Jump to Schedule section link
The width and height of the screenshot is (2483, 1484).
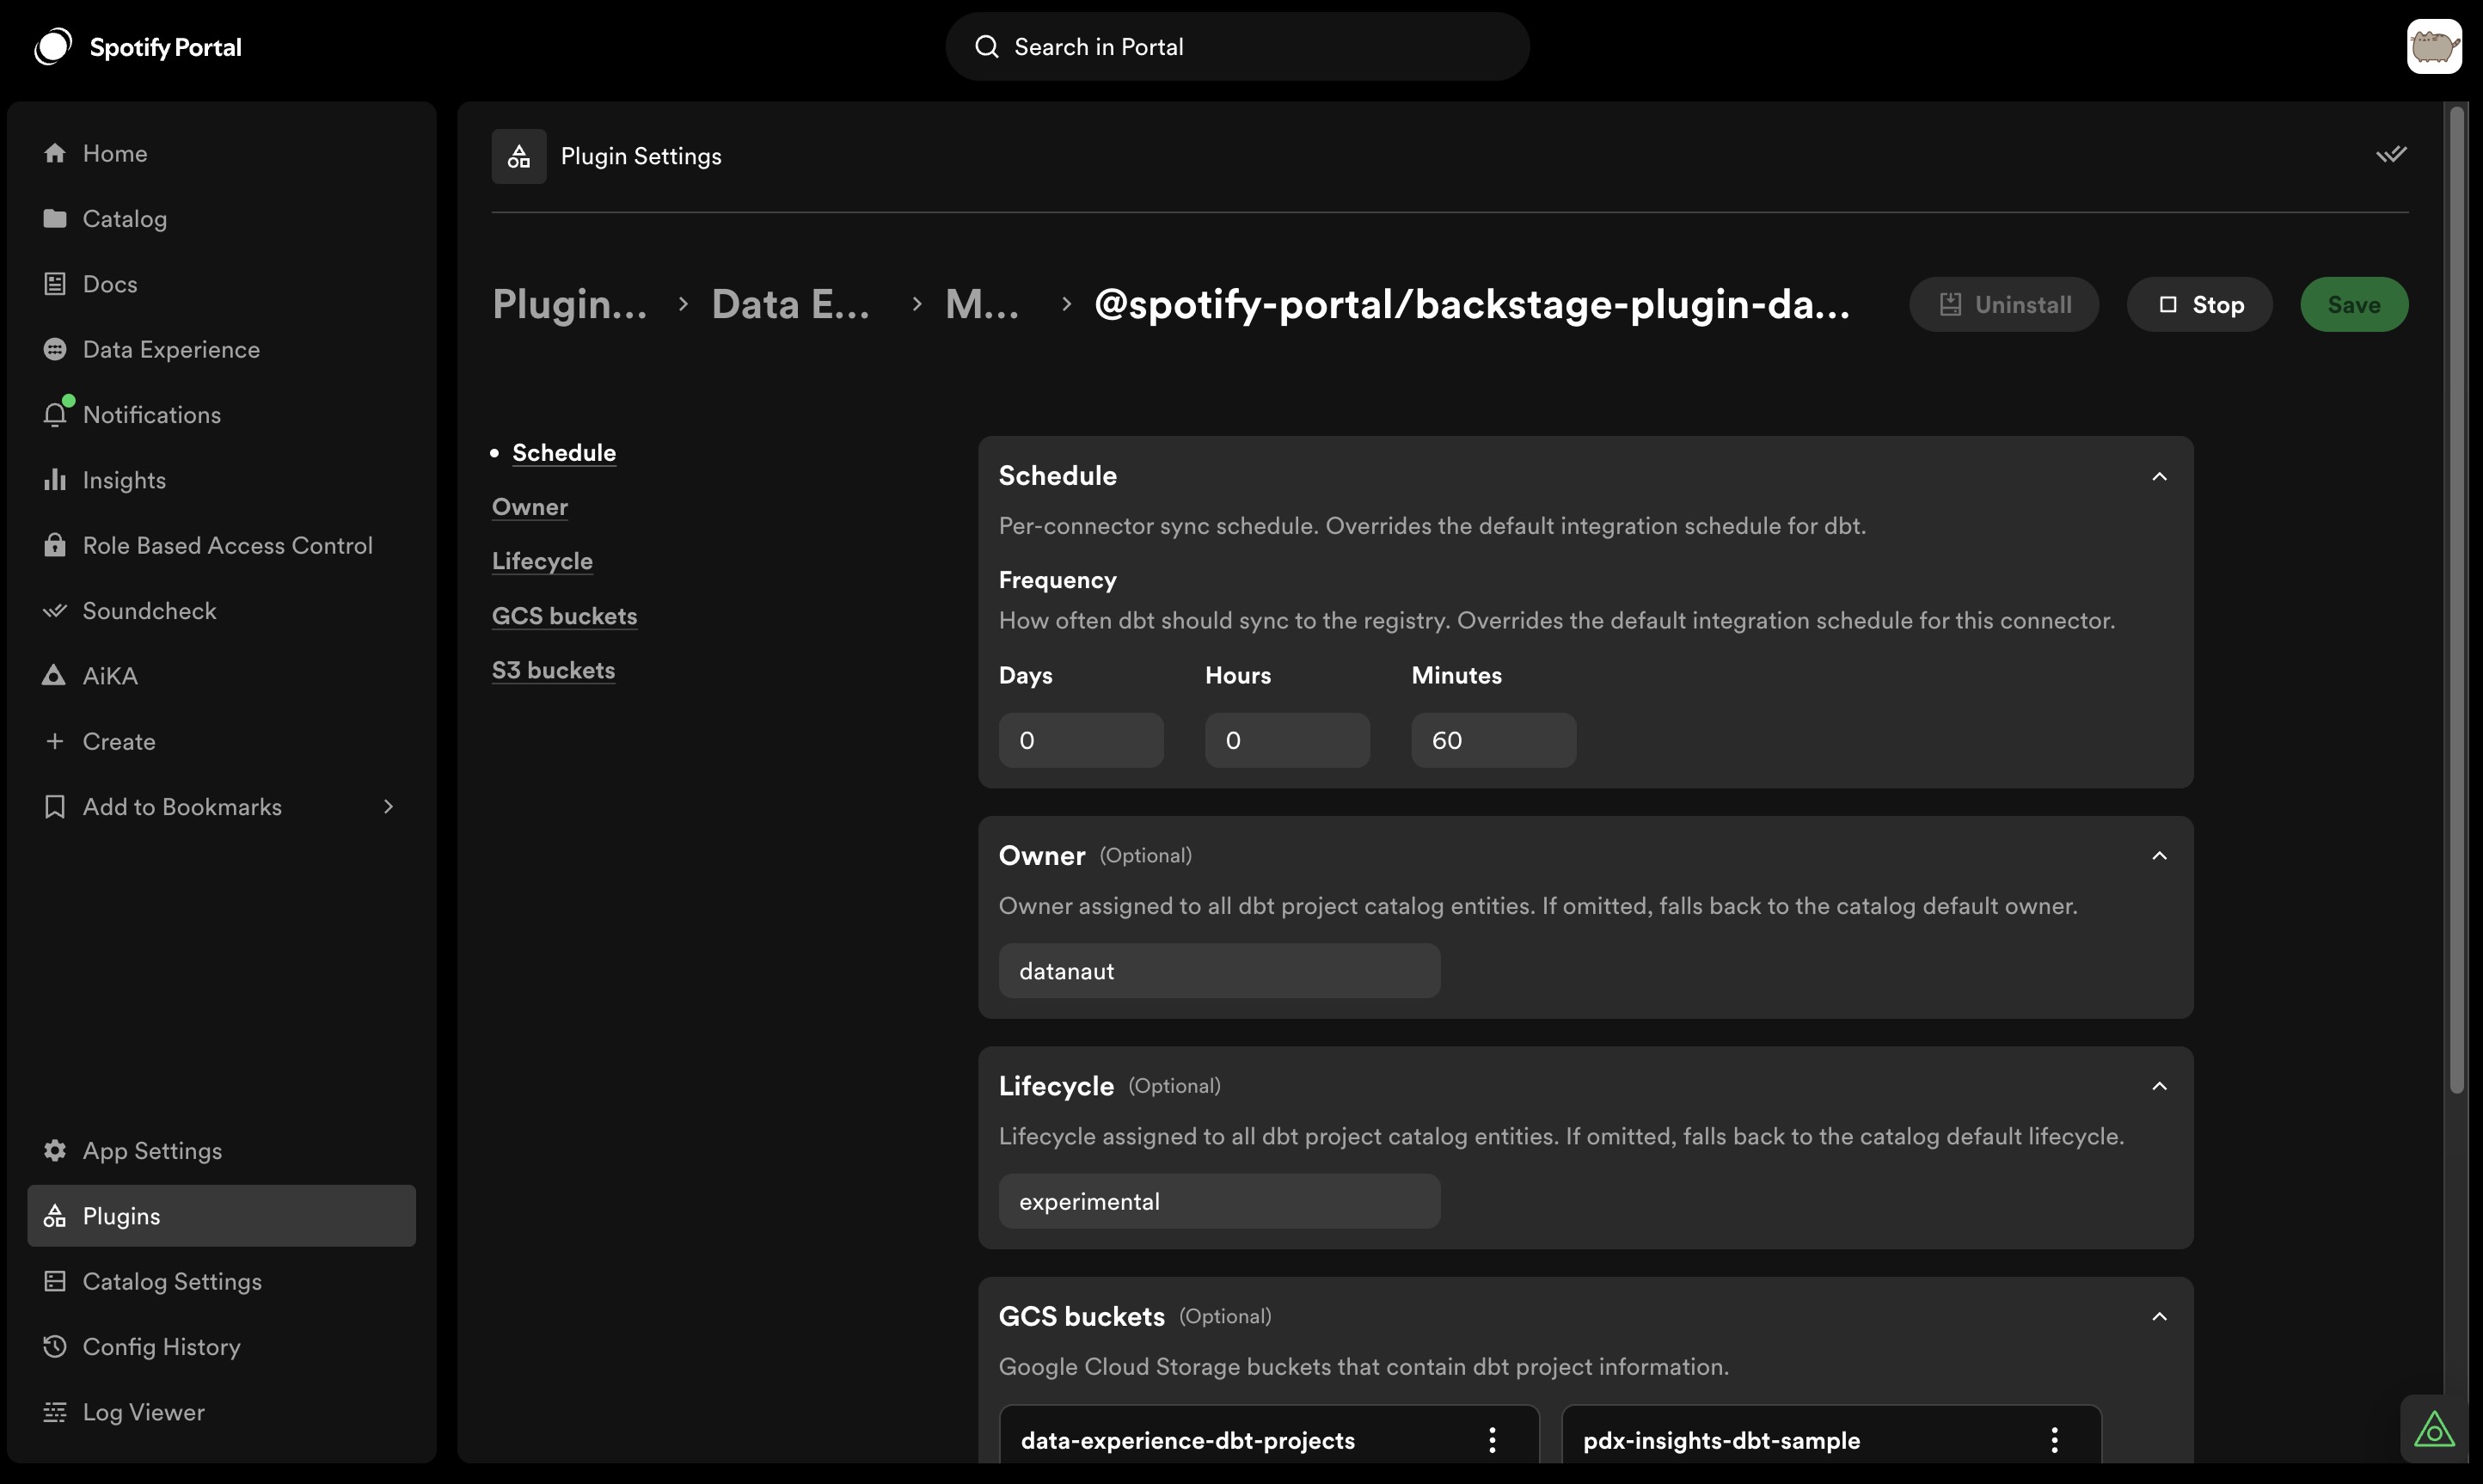pyautogui.click(x=564, y=453)
